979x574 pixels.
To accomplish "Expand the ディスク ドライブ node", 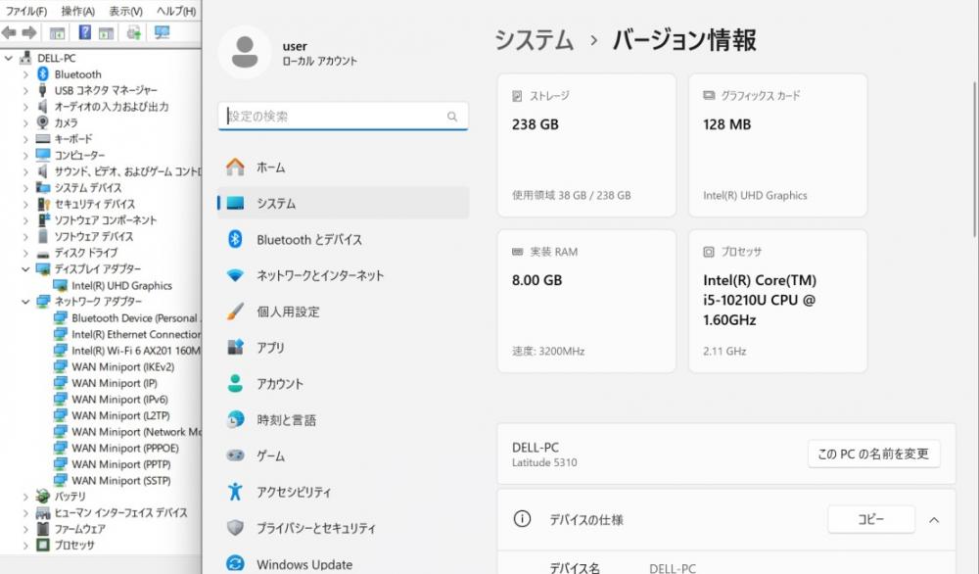I will 25,253.
